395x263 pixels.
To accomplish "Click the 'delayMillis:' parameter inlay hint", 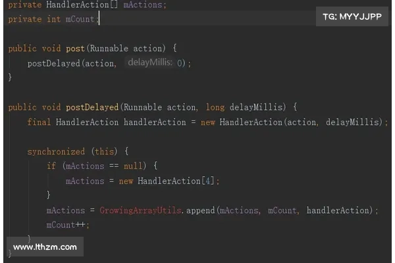I will click(150, 62).
